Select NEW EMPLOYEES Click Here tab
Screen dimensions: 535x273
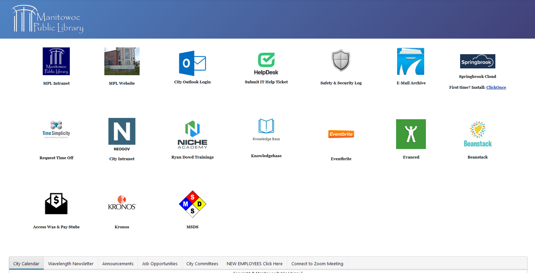(x=254, y=264)
